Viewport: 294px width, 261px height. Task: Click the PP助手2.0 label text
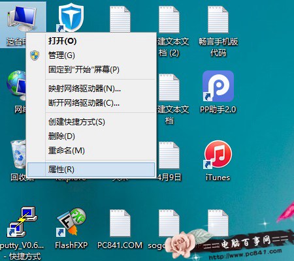[x=218, y=110]
